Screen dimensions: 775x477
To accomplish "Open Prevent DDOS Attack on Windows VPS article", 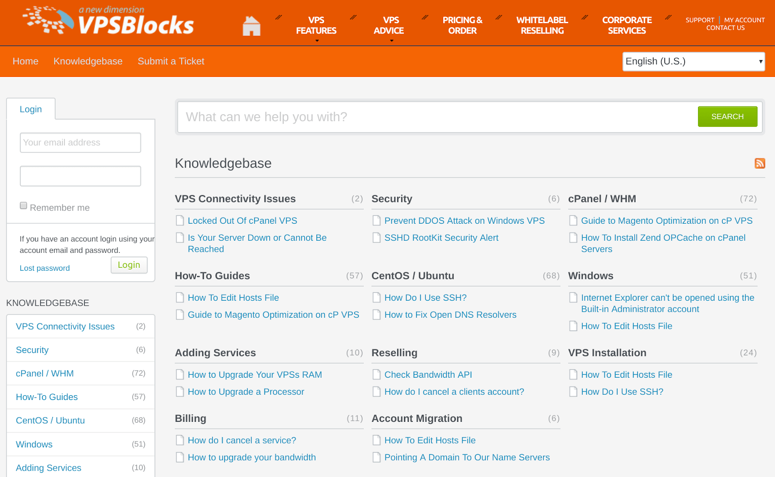I will click(x=465, y=221).
